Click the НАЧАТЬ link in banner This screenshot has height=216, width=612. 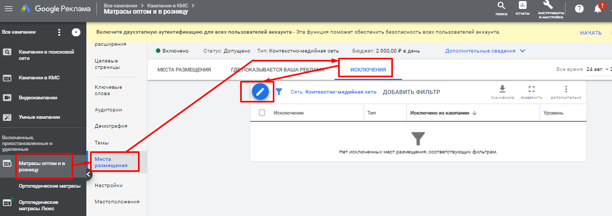point(590,33)
